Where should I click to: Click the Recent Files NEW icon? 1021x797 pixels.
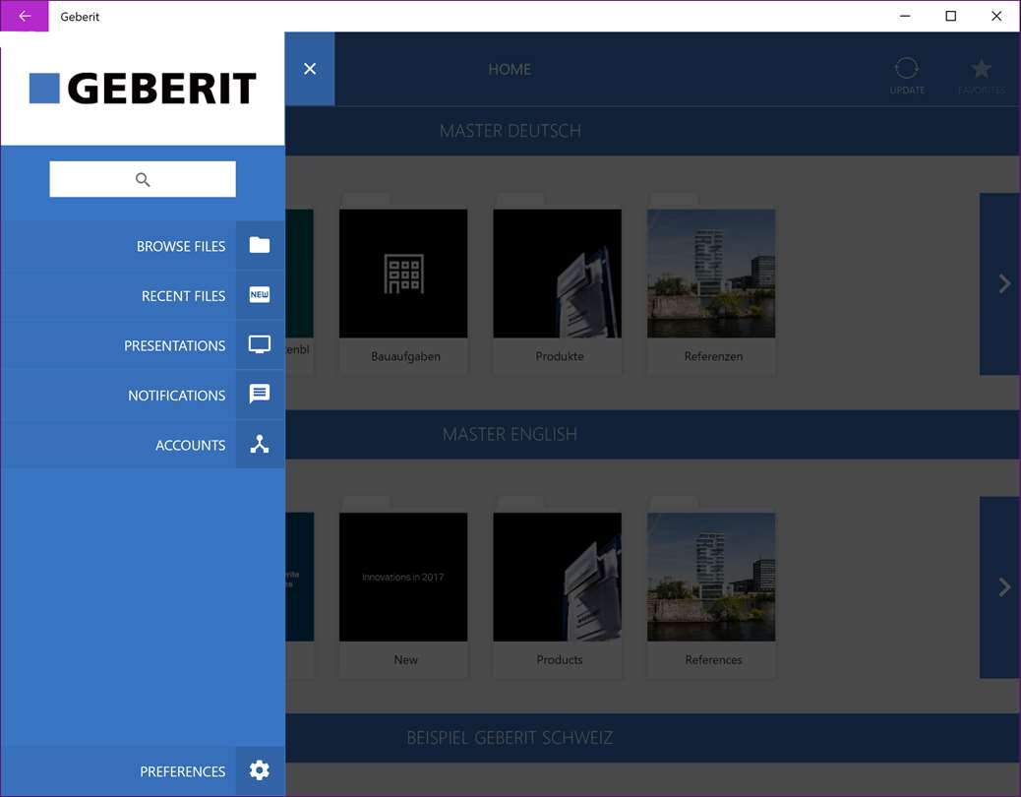[260, 295]
